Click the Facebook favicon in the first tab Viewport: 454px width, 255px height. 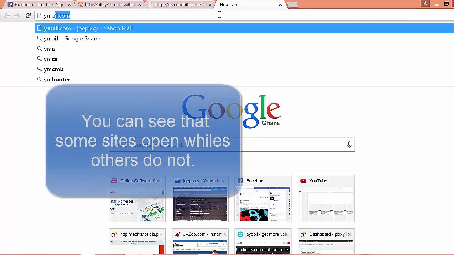[x=10, y=5]
